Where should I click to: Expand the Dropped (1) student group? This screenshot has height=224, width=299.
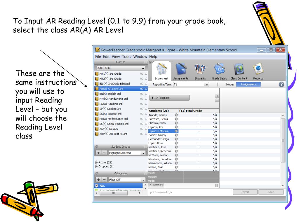(x=96, y=167)
